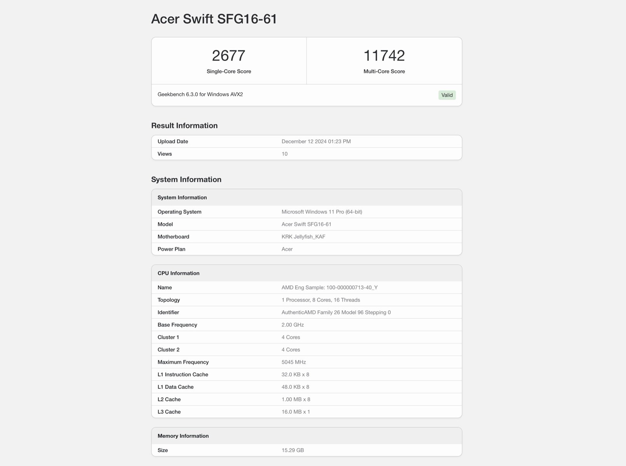Click the Memory Information panel header
The height and width of the screenshot is (466, 626).
[x=183, y=436]
